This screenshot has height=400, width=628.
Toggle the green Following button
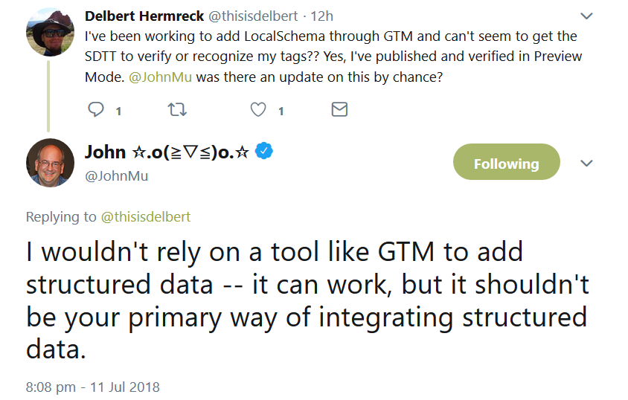[x=506, y=164]
